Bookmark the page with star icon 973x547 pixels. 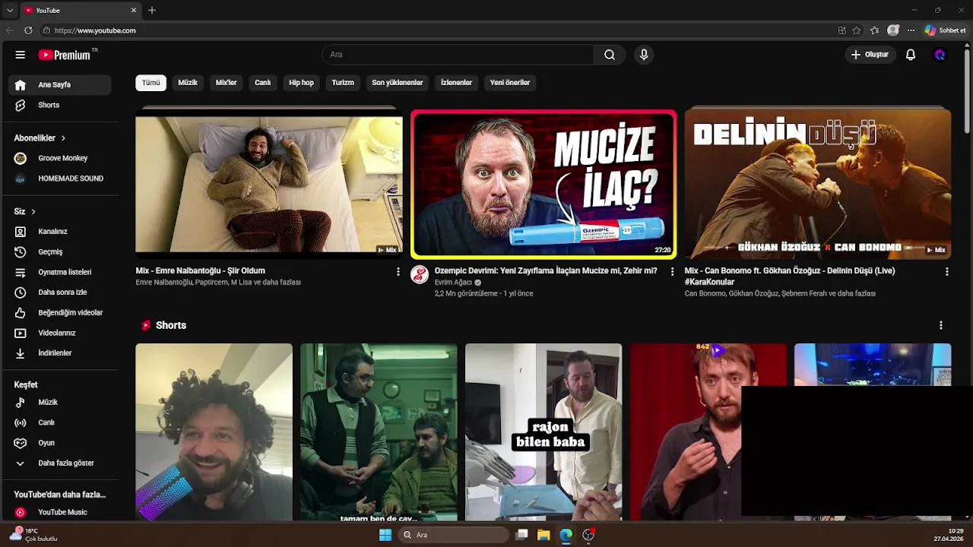857,30
